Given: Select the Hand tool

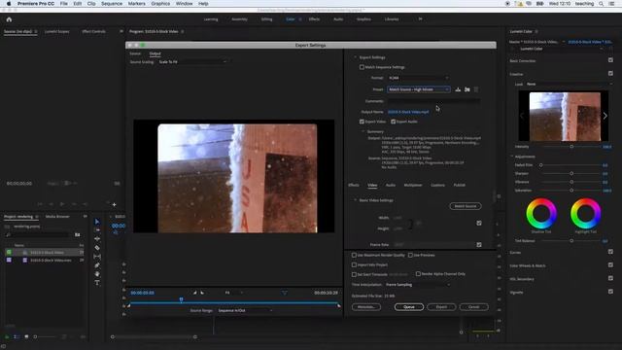Looking at the screenshot, I should 97,274.
